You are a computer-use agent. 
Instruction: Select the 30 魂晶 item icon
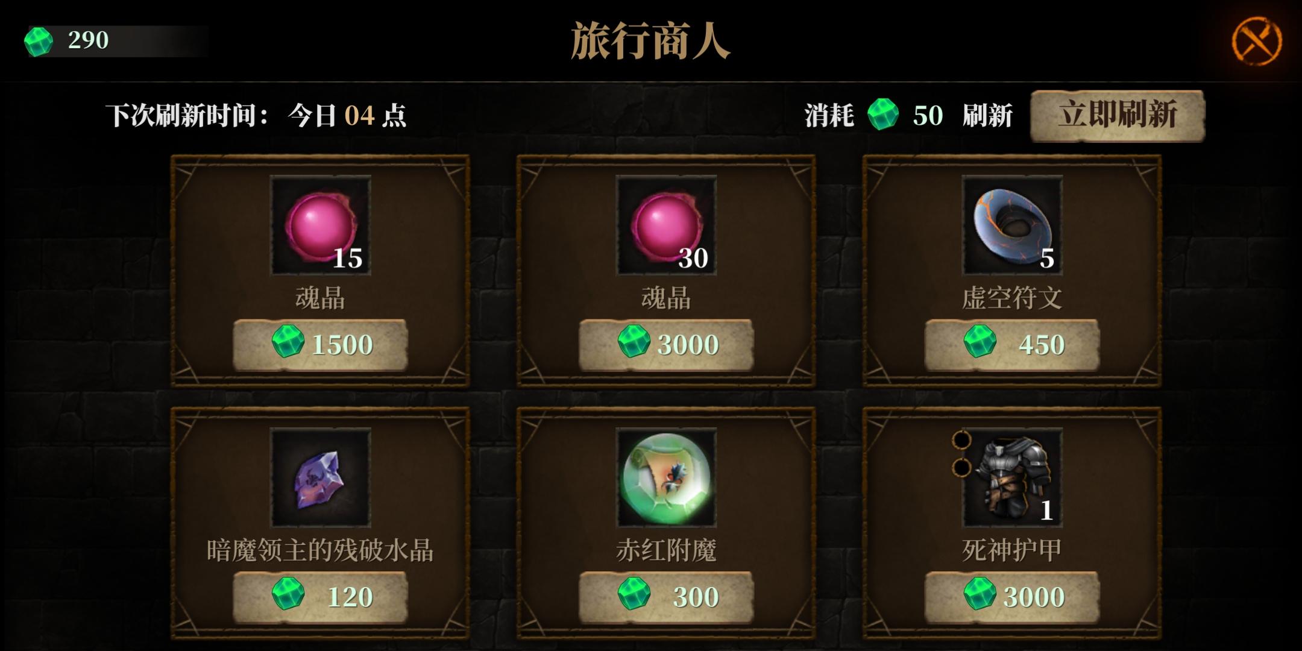[667, 225]
